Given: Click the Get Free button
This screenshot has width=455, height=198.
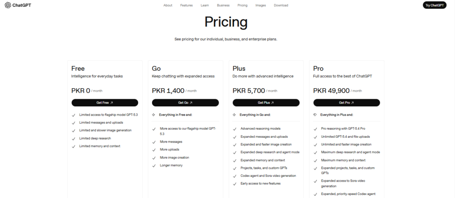Looking at the screenshot, I should click(x=104, y=102).
